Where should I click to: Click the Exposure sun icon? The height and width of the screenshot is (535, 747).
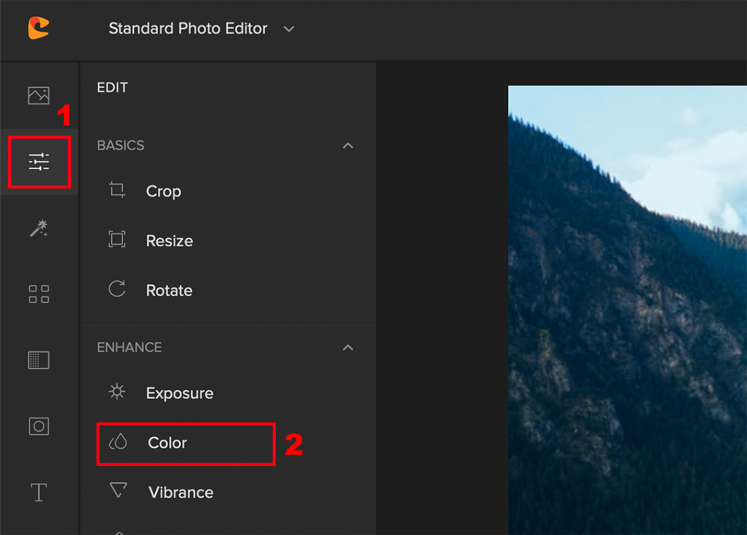coord(117,392)
